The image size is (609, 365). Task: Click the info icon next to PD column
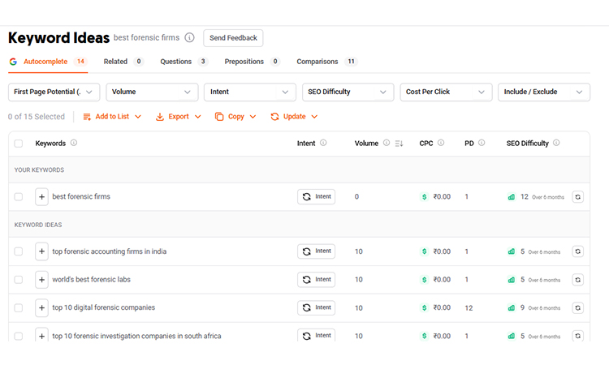point(482,143)
